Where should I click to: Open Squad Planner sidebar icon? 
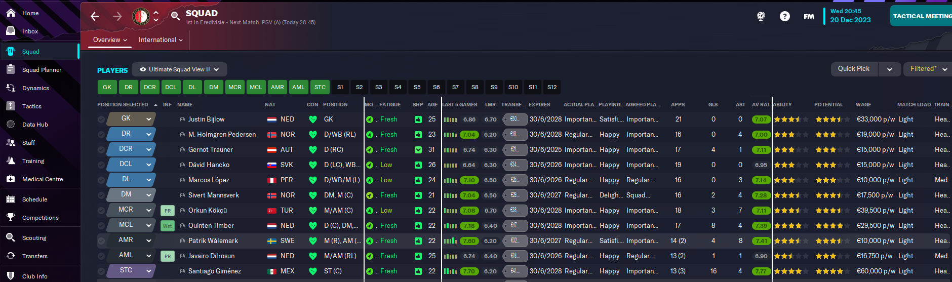pyautogui.click(x=11, y=69)
